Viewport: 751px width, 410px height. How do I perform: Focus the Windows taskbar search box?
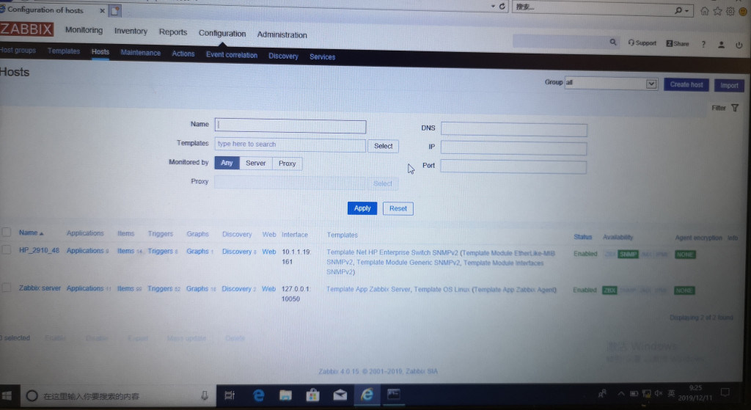point(120,396)
